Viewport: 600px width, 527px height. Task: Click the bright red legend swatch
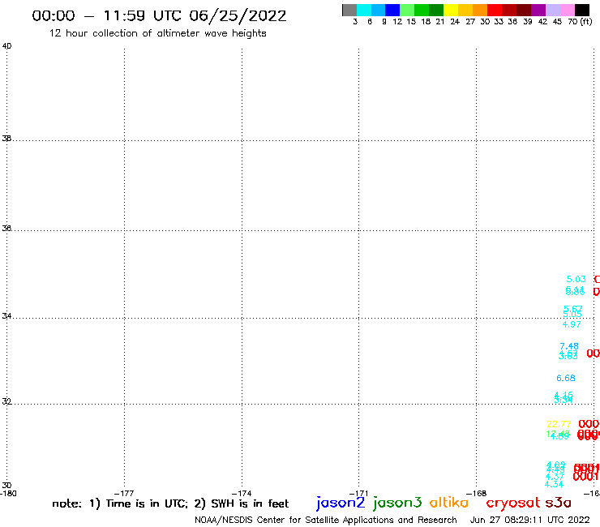(495, 10)
